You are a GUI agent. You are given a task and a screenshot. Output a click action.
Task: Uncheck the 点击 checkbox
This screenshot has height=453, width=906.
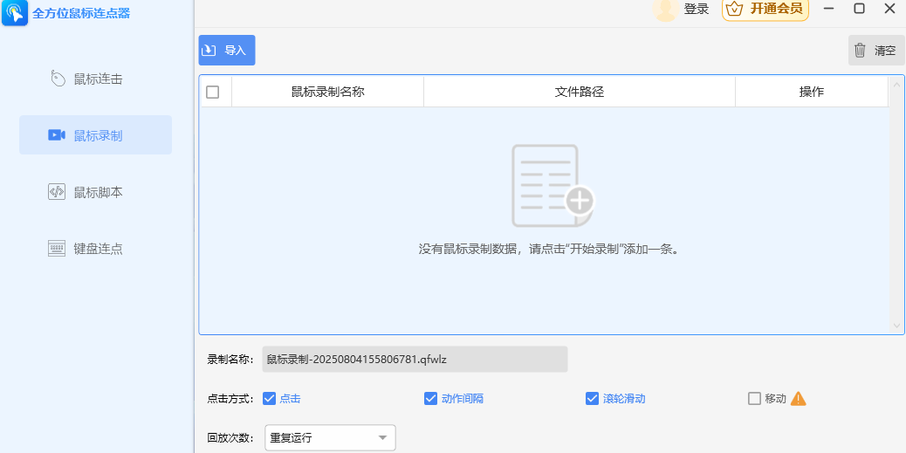pyautogui.click(x=269, y=399)
